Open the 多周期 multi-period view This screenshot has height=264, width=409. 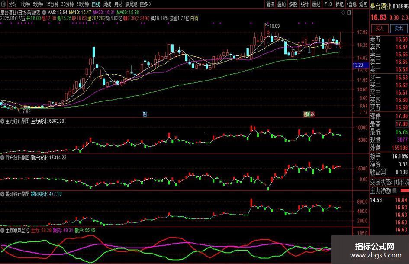(131, 4)
